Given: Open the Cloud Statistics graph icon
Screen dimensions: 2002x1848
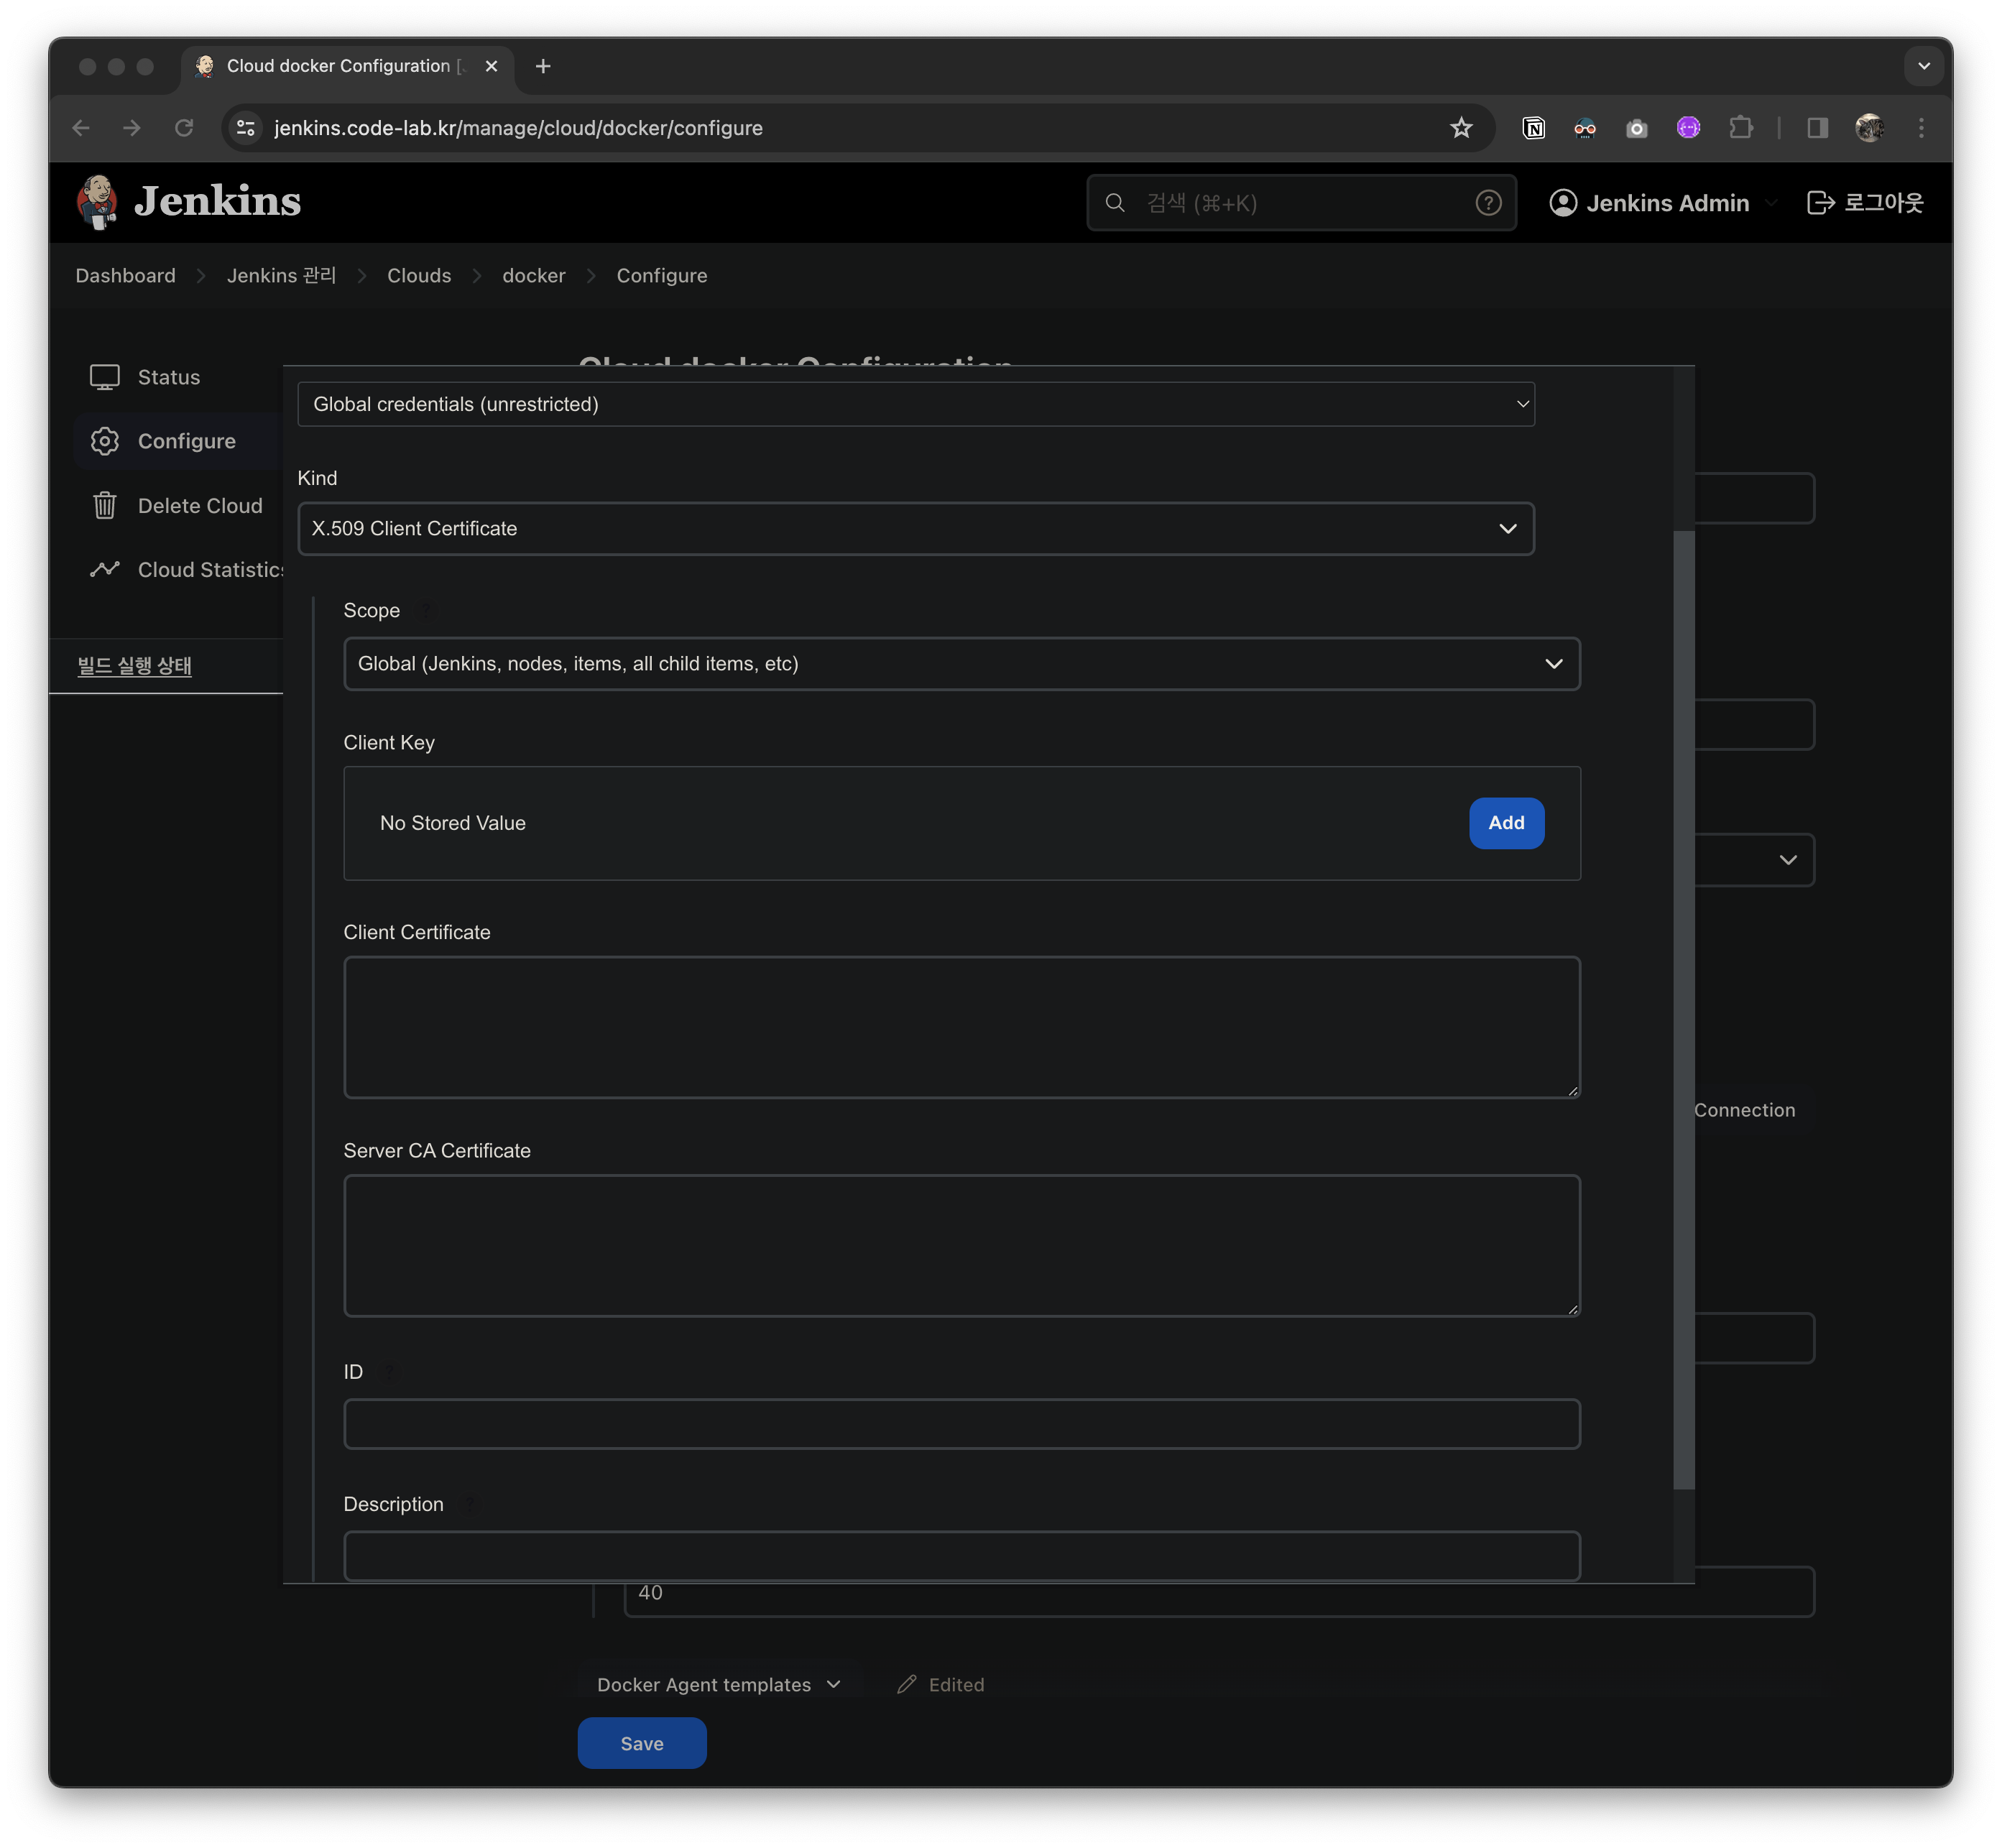Looking at the screenshot, I should pyautogui.click(x=105, y=570).
